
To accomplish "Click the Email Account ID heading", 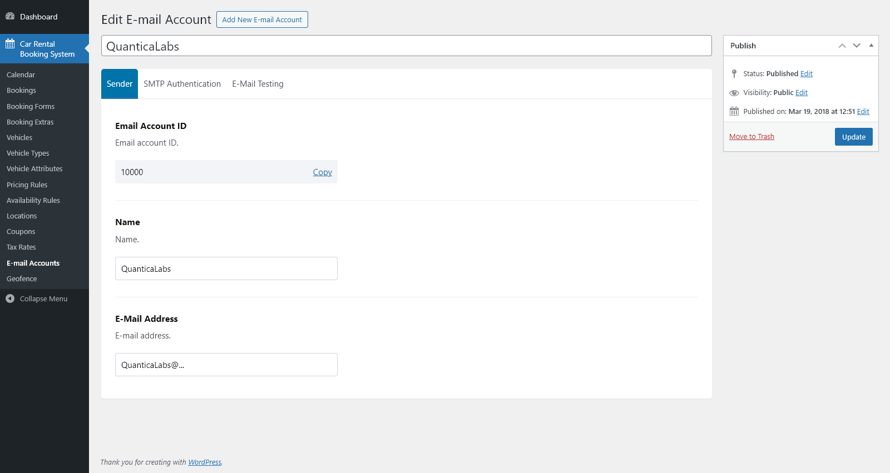I will coord(151,126).
